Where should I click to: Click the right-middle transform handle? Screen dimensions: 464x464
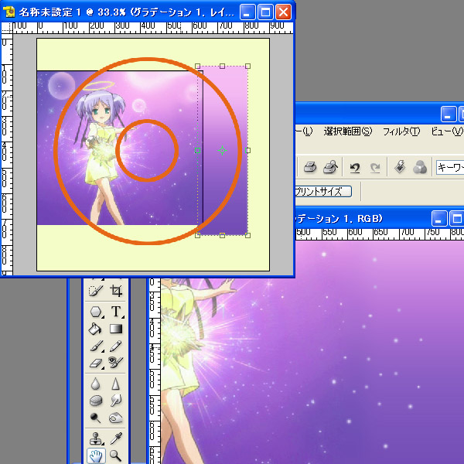(248, 150)
